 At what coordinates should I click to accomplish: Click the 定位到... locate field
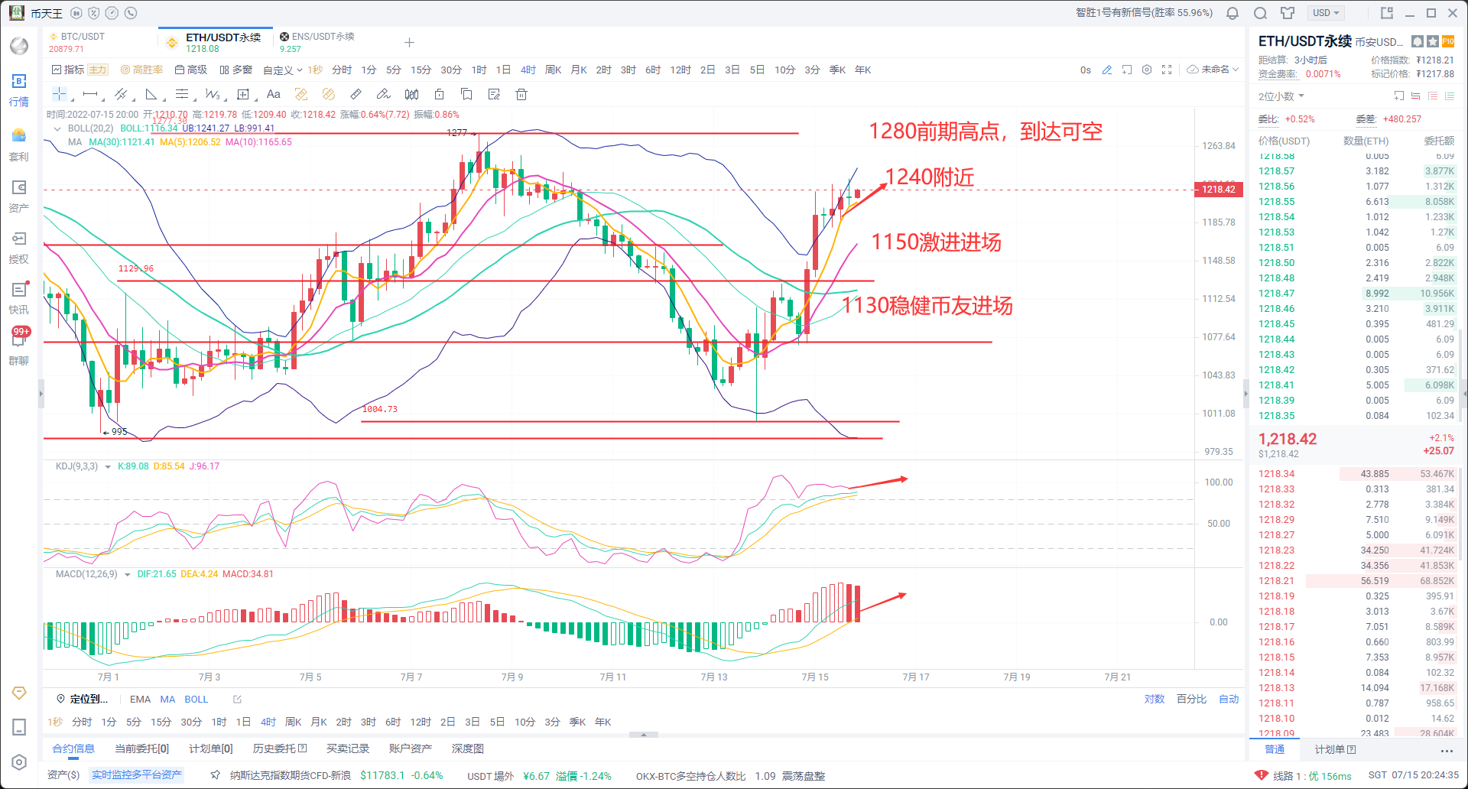83,699
